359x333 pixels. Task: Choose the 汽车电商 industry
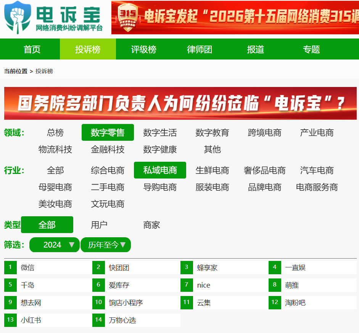tap(317, 170)
